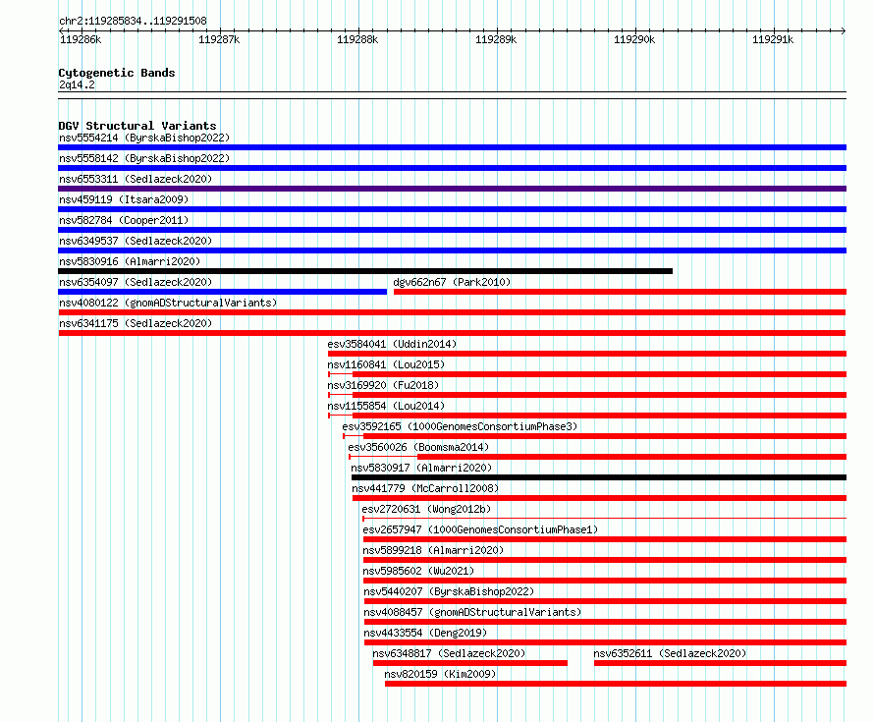874x722 pixels.
Task: Click the nsv441779 (McCarroll2008) label
Action: point(425,488)
